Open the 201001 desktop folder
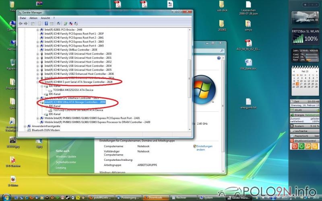Screen dimensions: 322x201 (222, 25)
